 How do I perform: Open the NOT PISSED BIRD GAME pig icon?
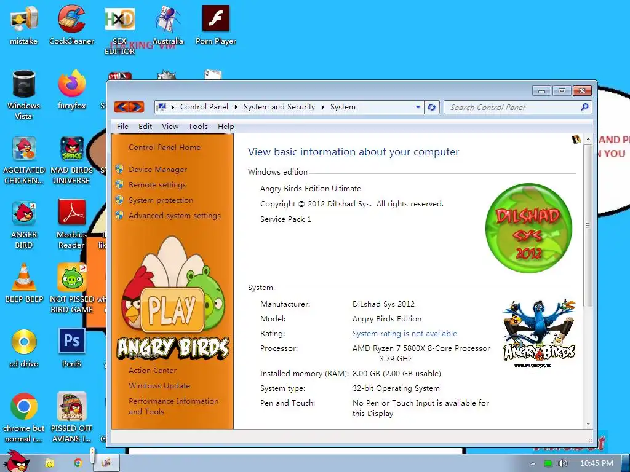71,288
